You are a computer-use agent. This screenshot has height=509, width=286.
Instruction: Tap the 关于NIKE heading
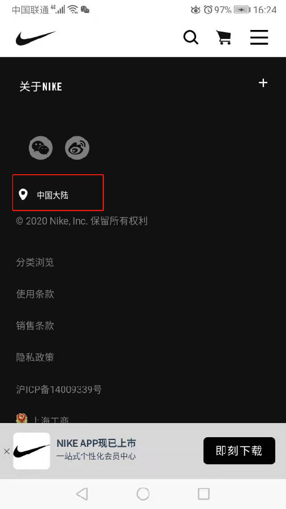(41, 87)
